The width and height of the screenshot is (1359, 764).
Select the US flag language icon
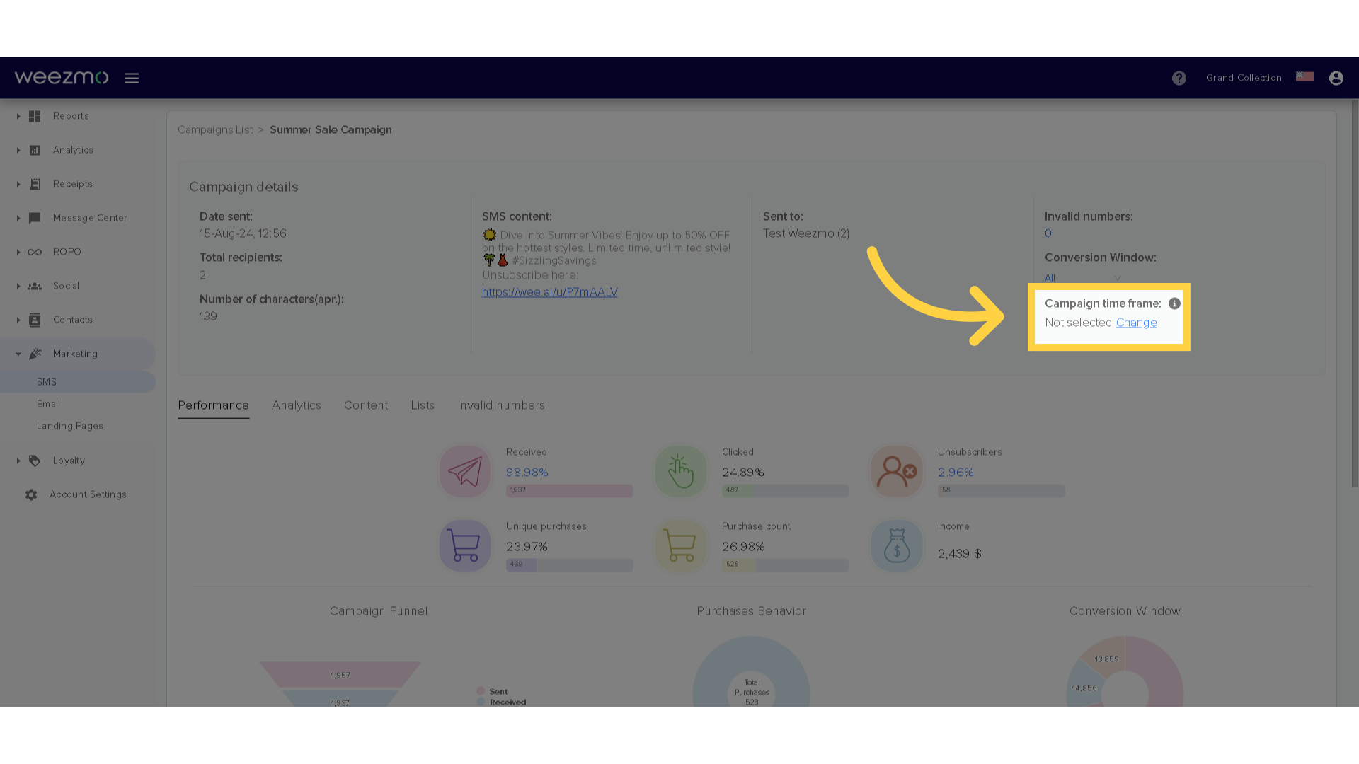pyautogui.click(x=1304, y=76)
